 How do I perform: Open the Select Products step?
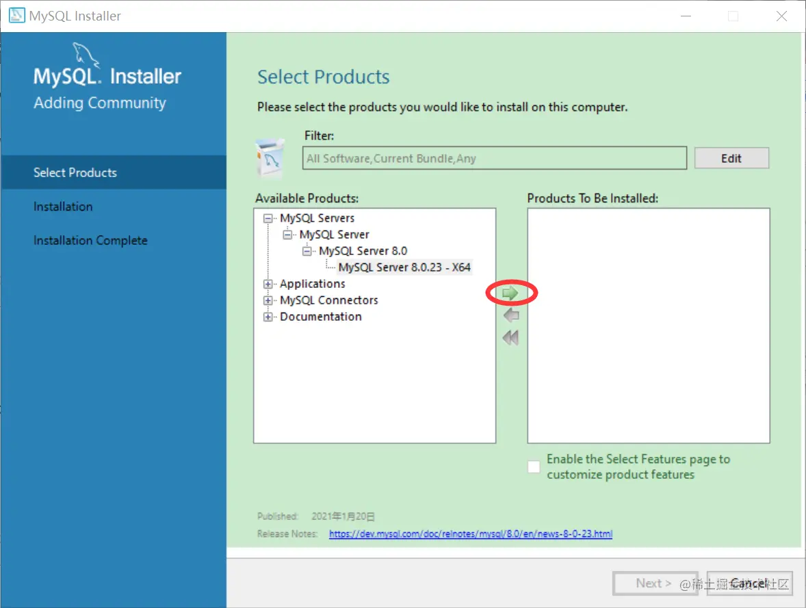(x=114, y=172)
